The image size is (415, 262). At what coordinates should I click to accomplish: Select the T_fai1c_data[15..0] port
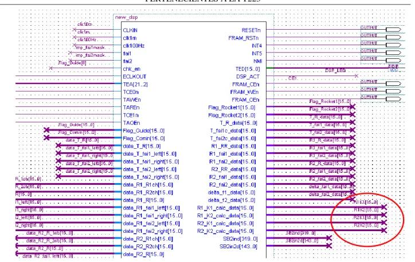click(233, 131)
